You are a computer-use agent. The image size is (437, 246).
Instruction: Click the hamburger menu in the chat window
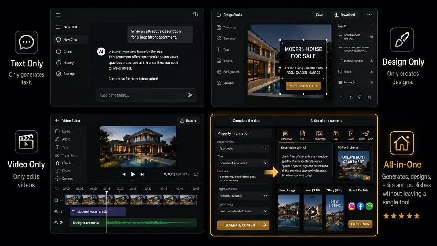pos(58,15)
